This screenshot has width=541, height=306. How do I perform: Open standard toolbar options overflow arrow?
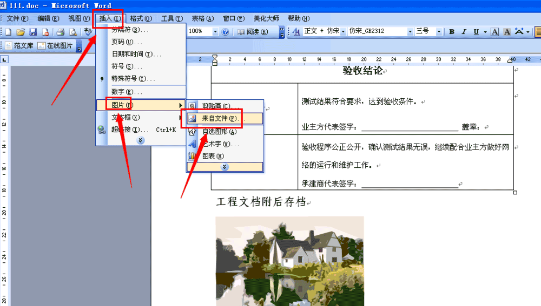point(282,32)
